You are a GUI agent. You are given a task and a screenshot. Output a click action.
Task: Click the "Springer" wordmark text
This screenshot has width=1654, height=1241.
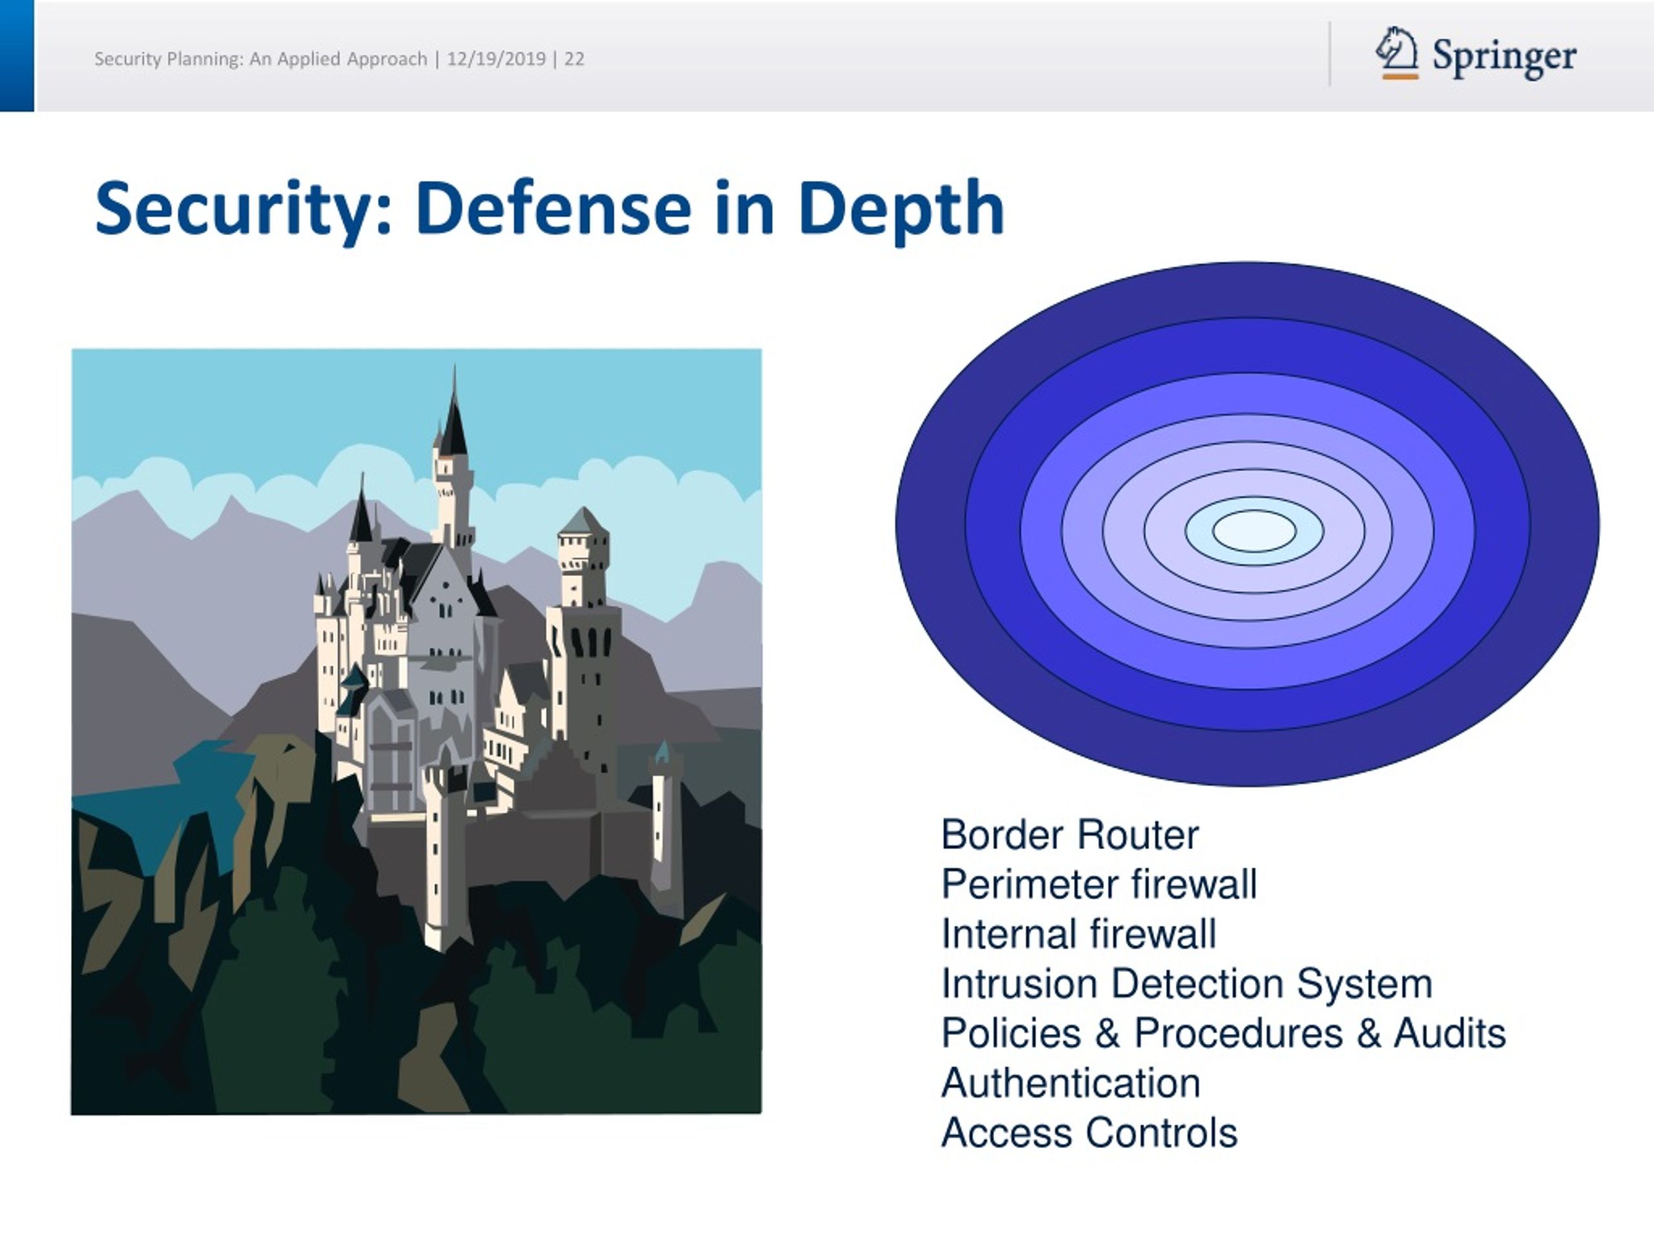pyautogui.click(x=1505, y=57)
